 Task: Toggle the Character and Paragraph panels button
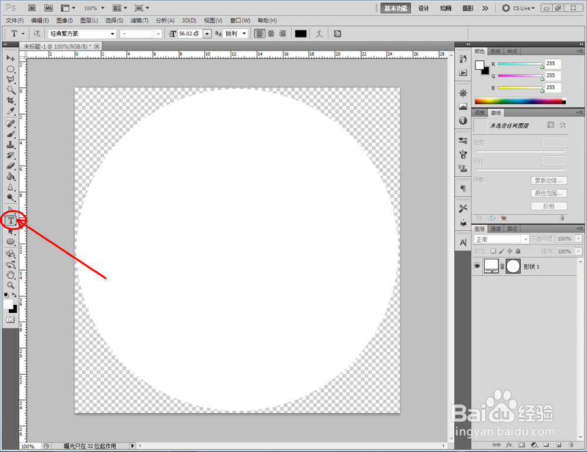tap(338, 33)
